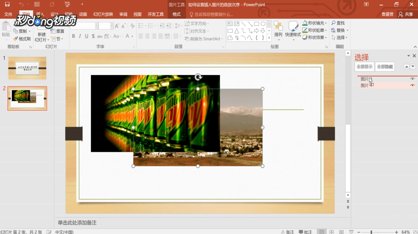The height and width of the screenshot is (234, 418).
Task: Center align text
Action: (147, 36)
